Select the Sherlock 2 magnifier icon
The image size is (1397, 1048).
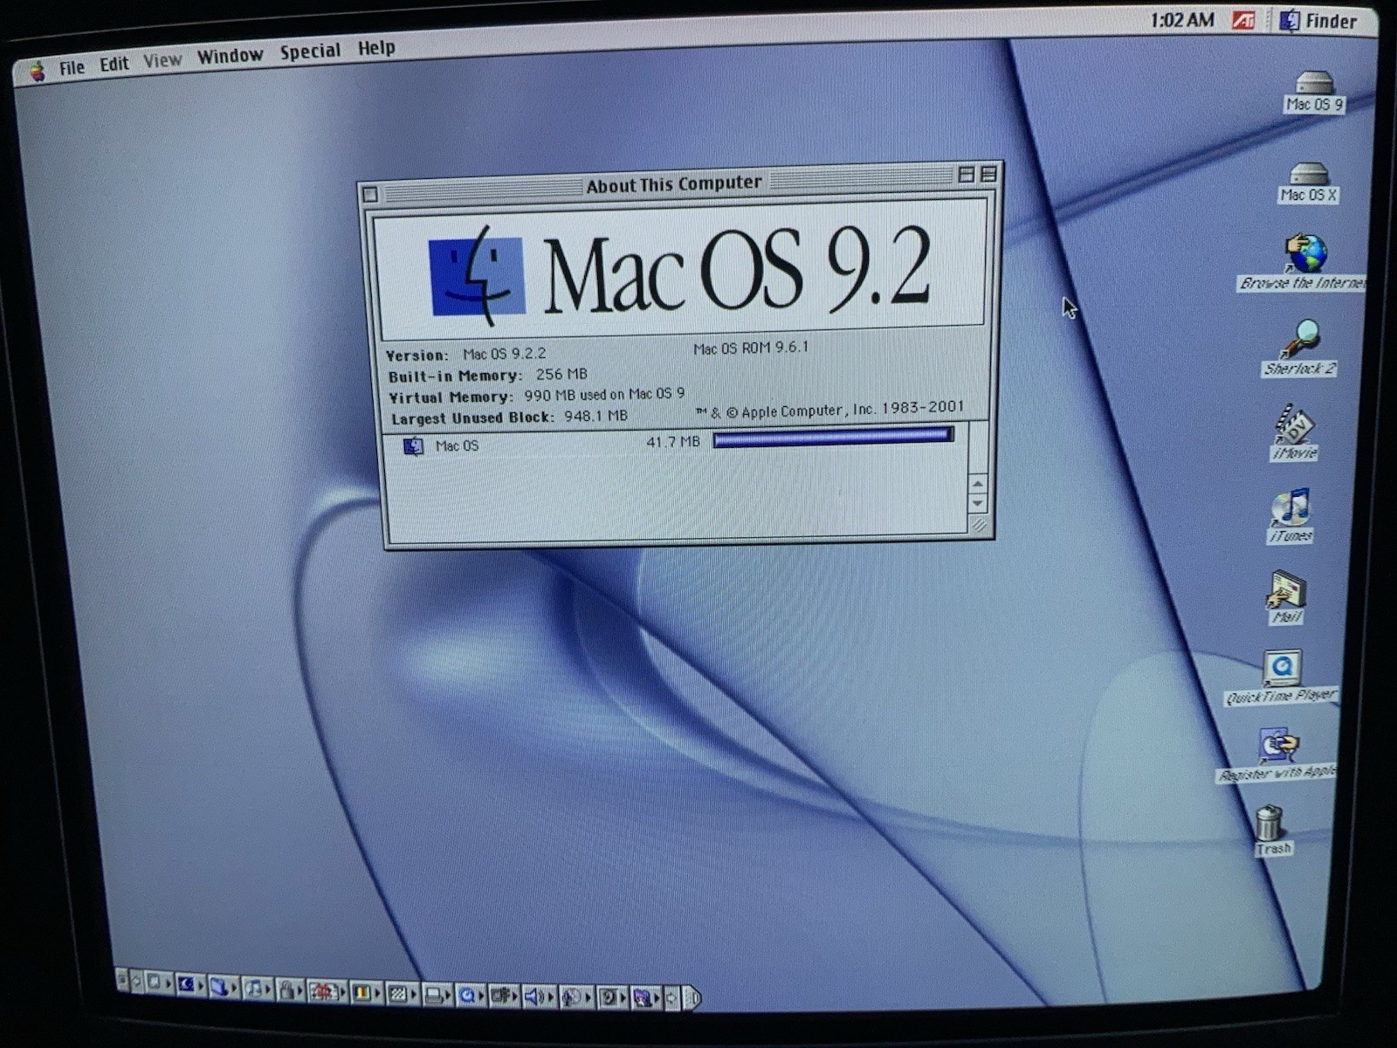pos(1300,348)
